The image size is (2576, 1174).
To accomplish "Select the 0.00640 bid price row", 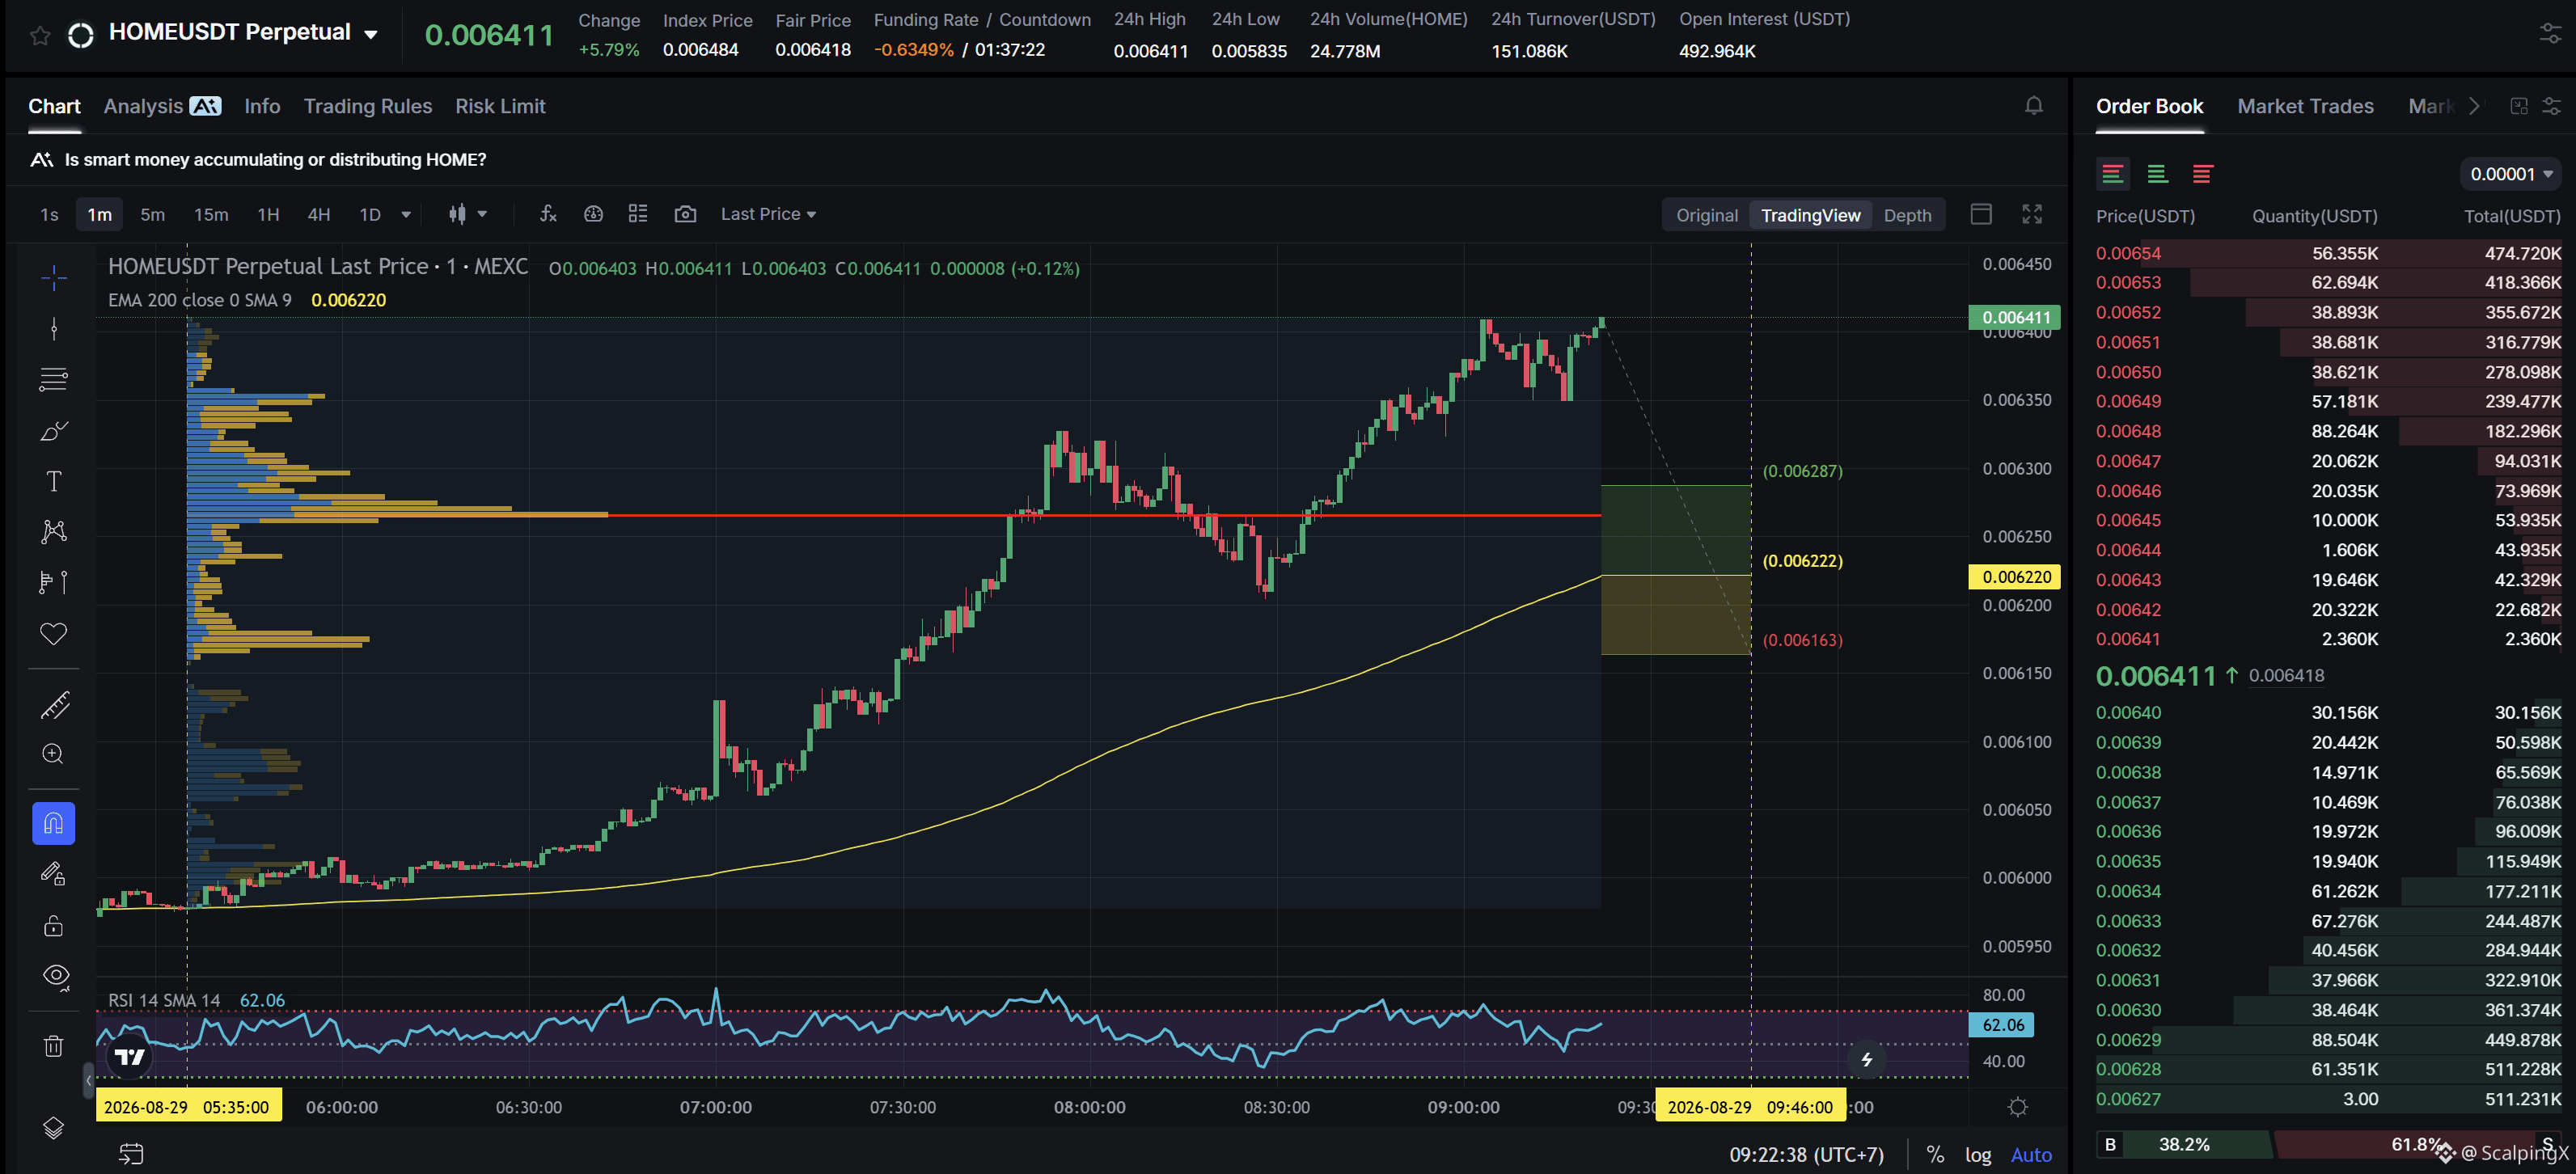I will 2328,713.
